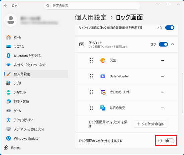Click the 今日のモーメント widget icon

pos(103,92)
